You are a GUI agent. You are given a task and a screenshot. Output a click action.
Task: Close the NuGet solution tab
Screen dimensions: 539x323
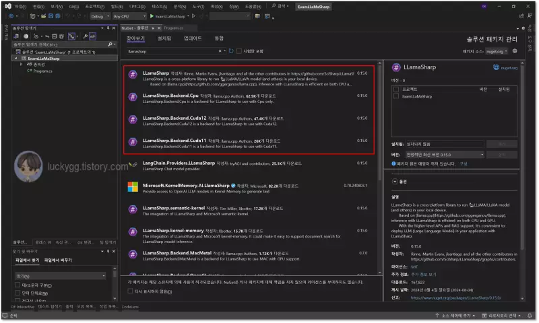pos(159,28)
